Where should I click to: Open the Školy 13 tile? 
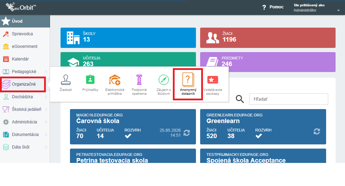[128, 38]
